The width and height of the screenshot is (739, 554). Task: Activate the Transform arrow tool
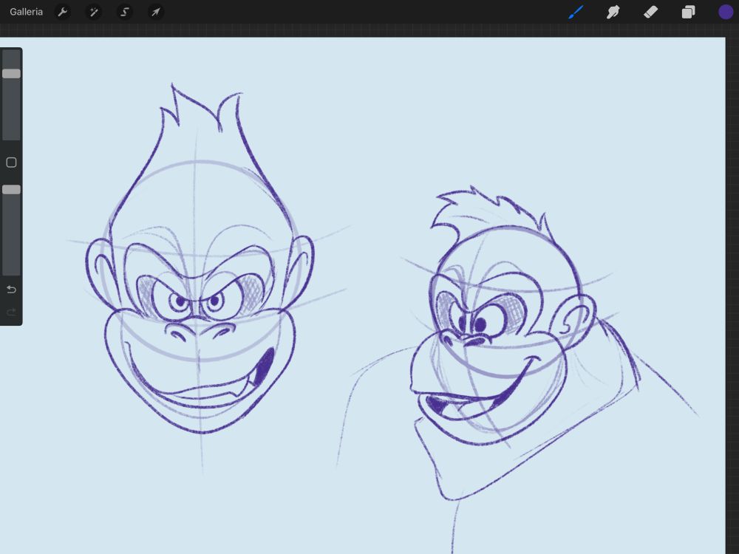[155, 12]
